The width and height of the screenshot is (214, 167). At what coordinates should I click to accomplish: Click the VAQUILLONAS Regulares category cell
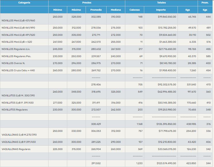16,149
